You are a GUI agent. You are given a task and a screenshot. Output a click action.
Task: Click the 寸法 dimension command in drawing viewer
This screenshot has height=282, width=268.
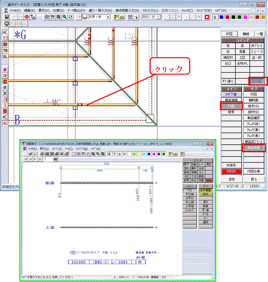(x=194, y=176)
